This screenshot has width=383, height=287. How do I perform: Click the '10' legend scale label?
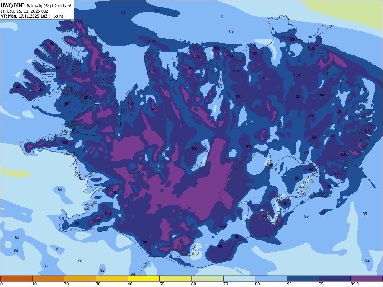tap(34, 284)
